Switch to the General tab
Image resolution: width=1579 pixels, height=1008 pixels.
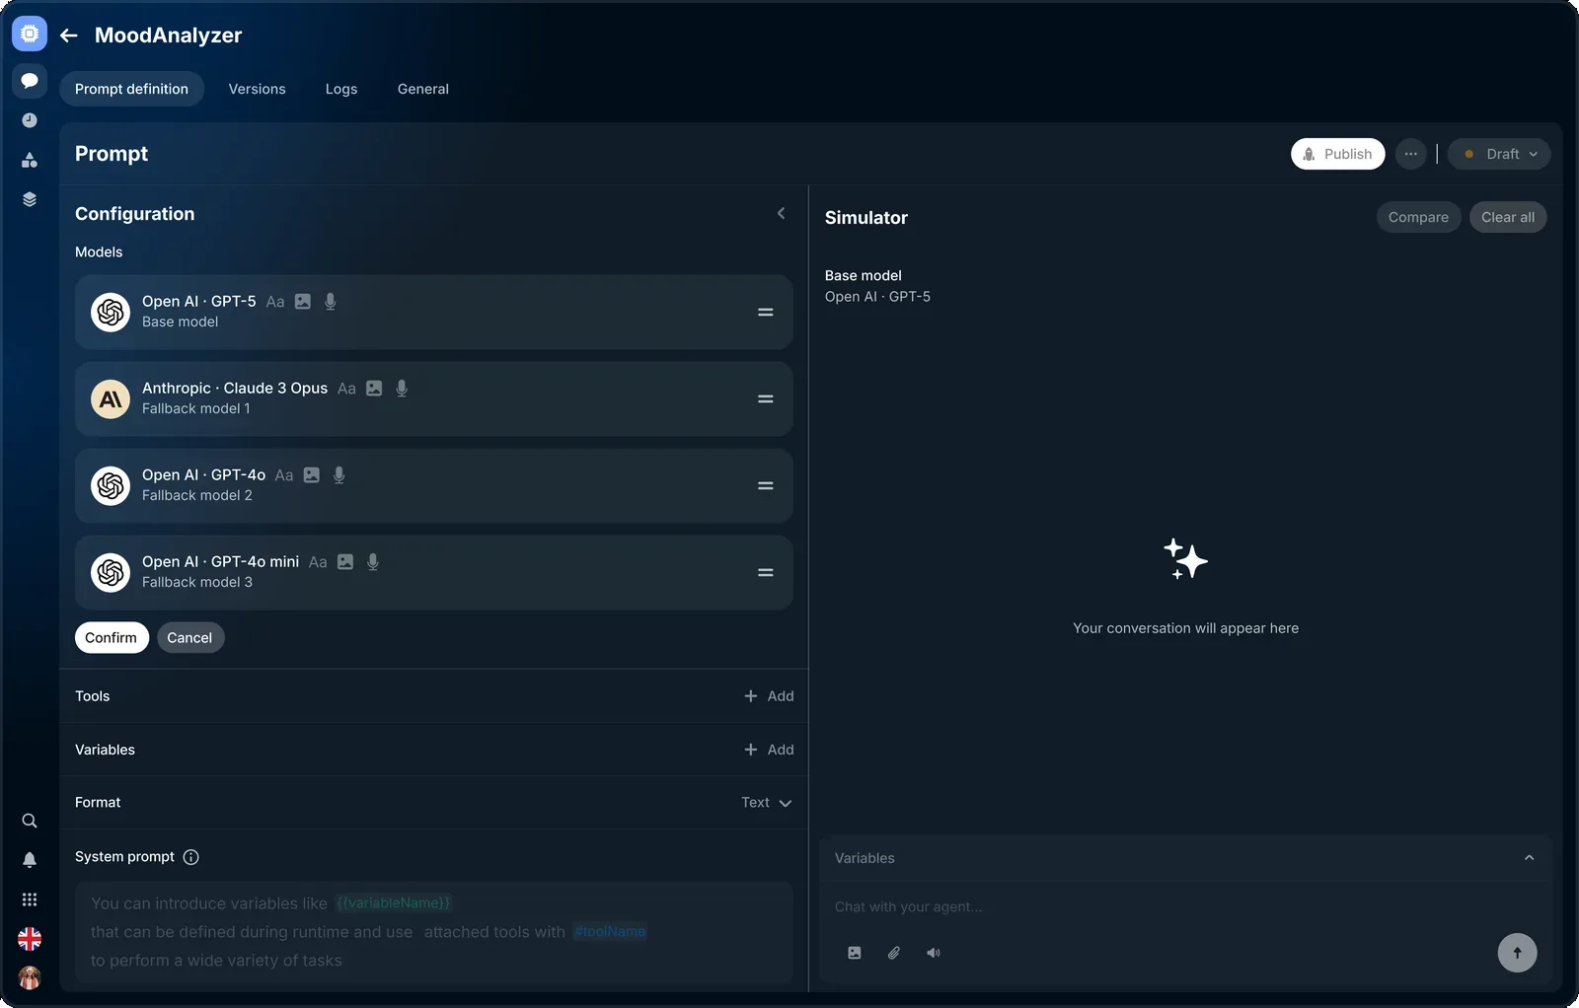pyautogui.click(x=423, y=89)
